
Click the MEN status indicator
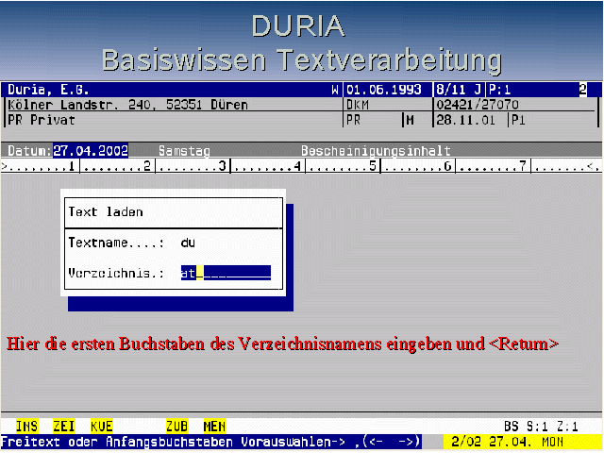point(214,426)
